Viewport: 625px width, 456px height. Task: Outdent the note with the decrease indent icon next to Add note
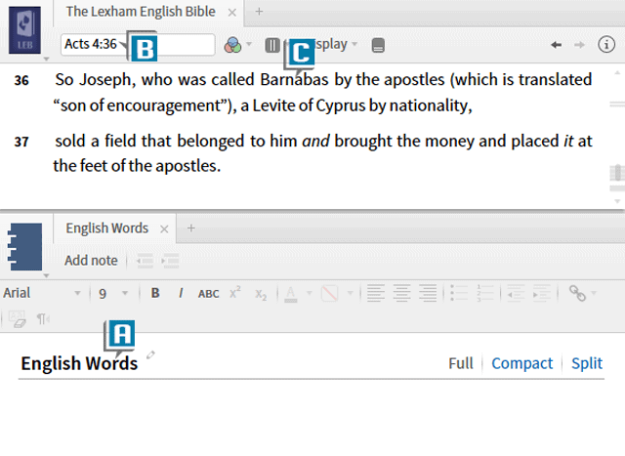[146, 261]
